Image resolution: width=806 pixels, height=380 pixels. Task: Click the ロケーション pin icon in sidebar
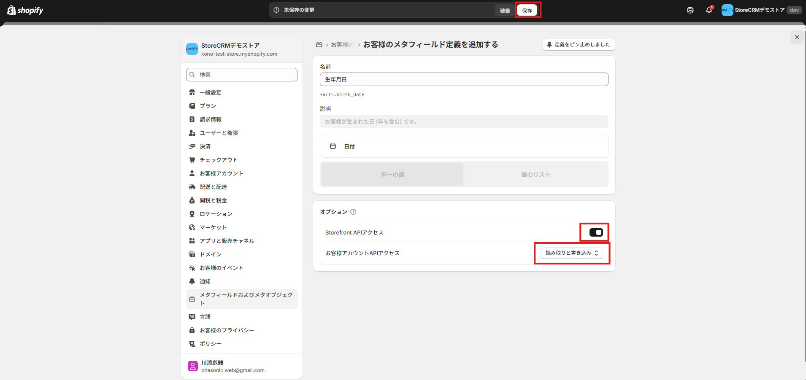(192, 214)
